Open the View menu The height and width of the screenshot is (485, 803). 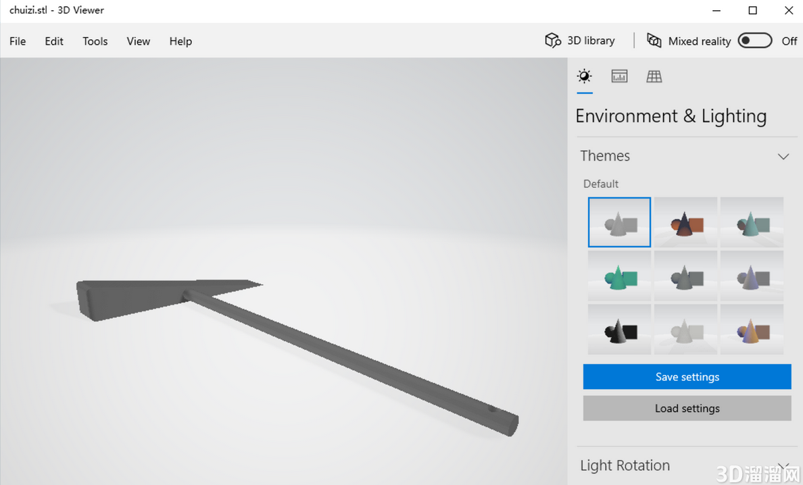coord(138,41)
